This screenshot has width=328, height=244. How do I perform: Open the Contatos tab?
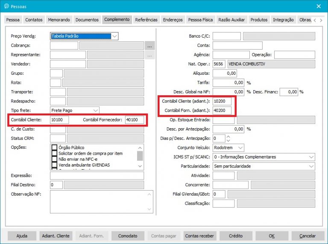coord(34,20)
